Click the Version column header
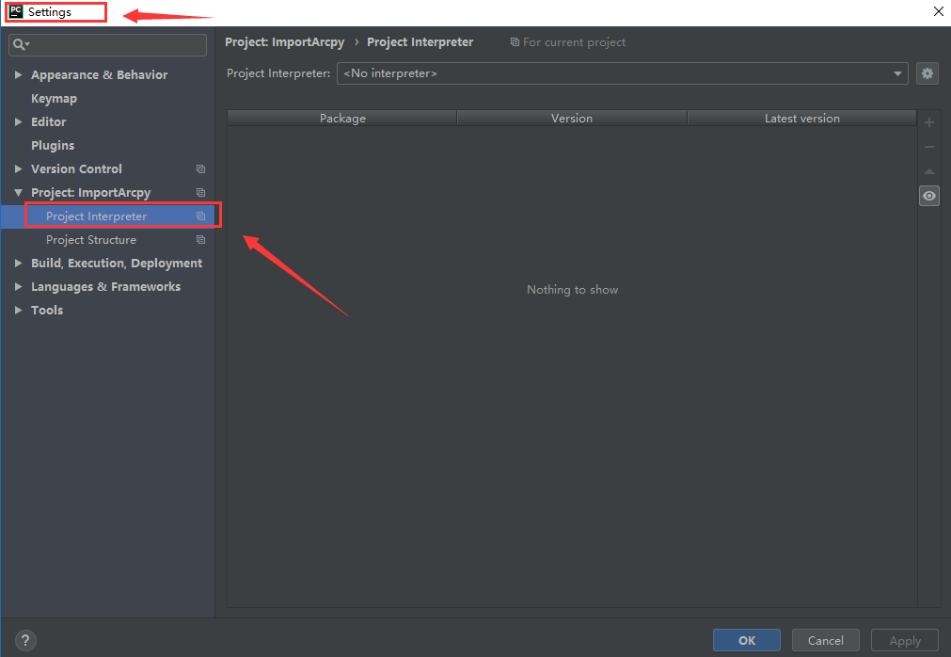 572,119
